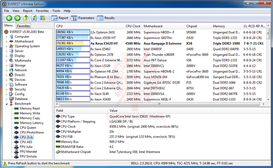
Task: Expand the Multimedia tree node
Action: [x=6, y=61]
